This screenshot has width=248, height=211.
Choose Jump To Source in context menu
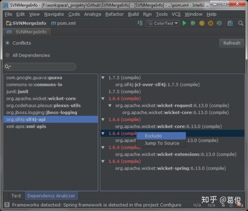pos(161,143)
